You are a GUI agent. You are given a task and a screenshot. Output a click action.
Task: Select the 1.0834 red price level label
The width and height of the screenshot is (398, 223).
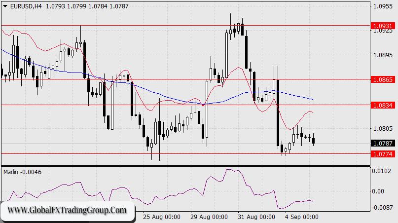383,105
